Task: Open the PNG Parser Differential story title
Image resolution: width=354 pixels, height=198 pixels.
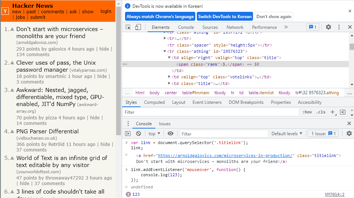Action: pyautogui.click(x=47, y=132)
